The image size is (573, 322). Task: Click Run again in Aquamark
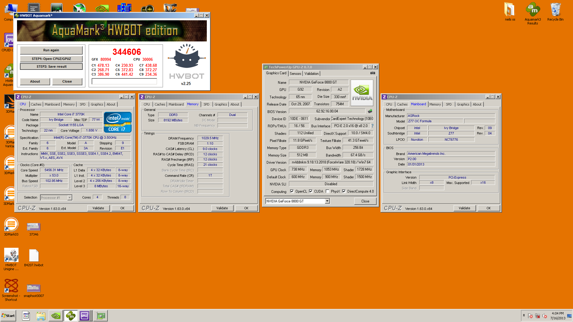(x=51, y=50)
